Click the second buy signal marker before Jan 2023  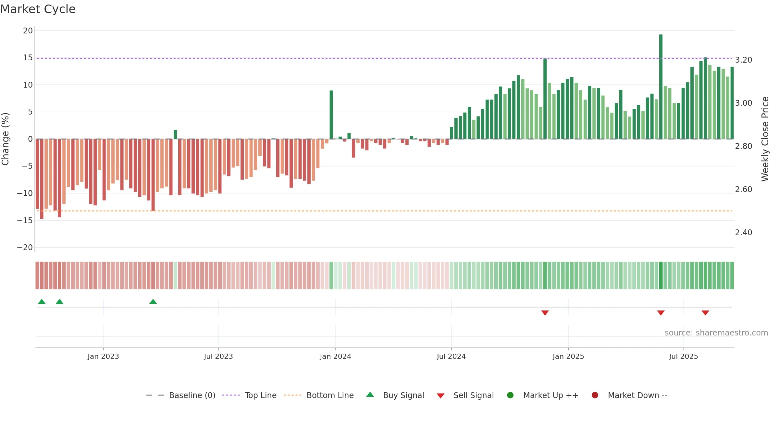[59, 302]
